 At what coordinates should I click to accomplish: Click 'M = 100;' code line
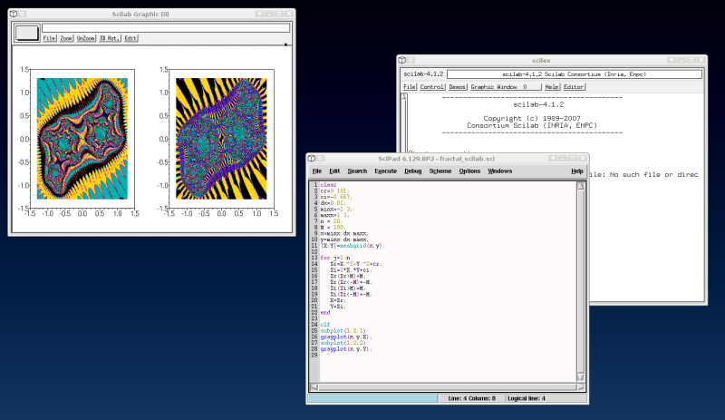tap(333, 228)
